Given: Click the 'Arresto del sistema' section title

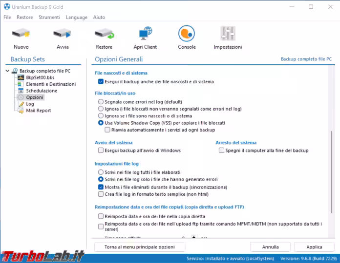Looking at the screenshot, I should pos(236,143).
